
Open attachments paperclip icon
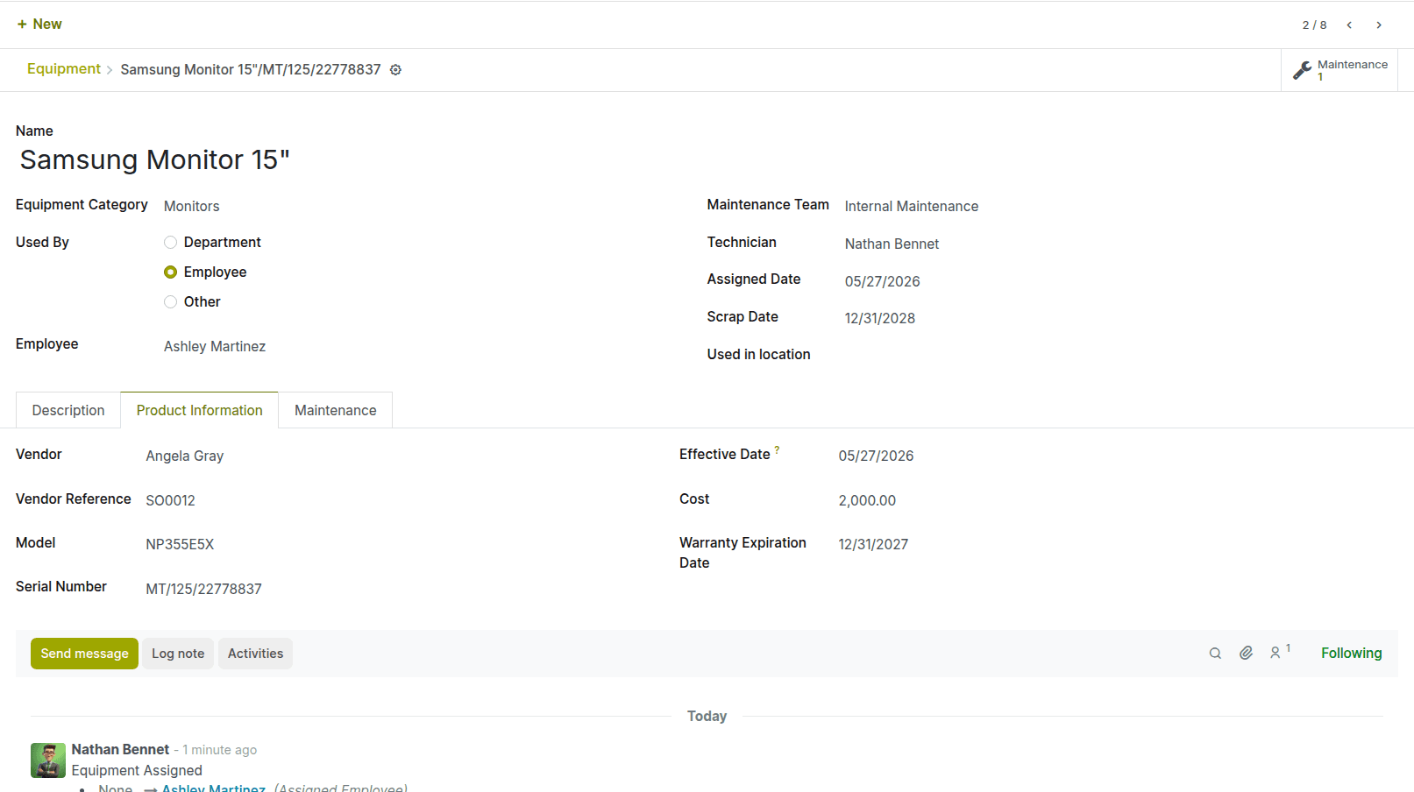[1246, 654]
